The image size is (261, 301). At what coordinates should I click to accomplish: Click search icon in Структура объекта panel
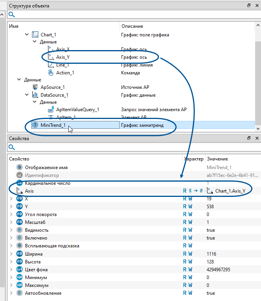coord(12,14)
